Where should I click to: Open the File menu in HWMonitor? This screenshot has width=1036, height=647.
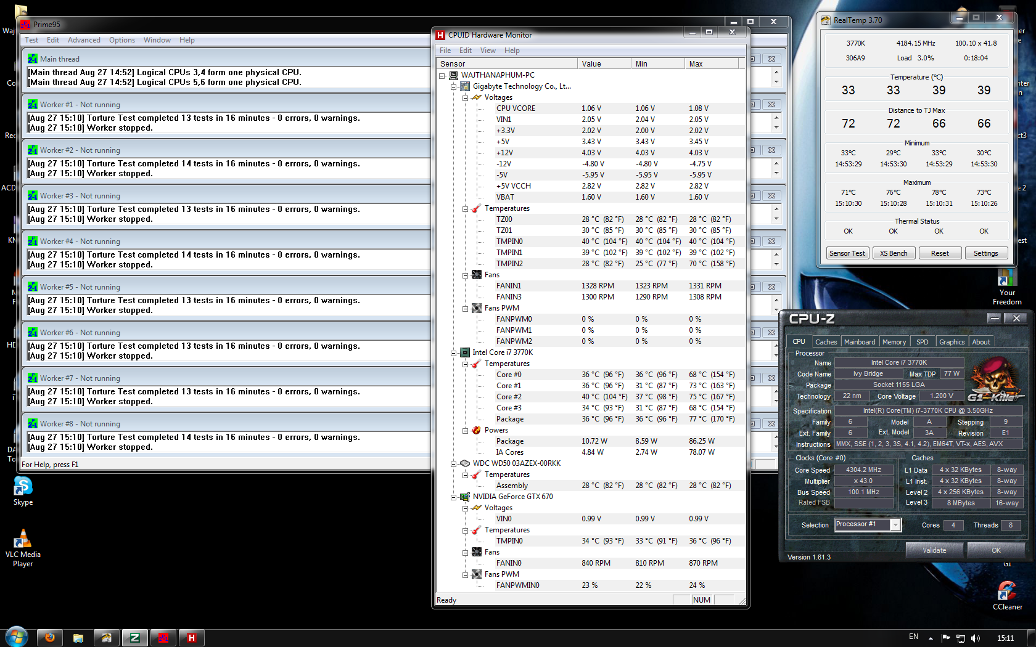coord(445,51)
